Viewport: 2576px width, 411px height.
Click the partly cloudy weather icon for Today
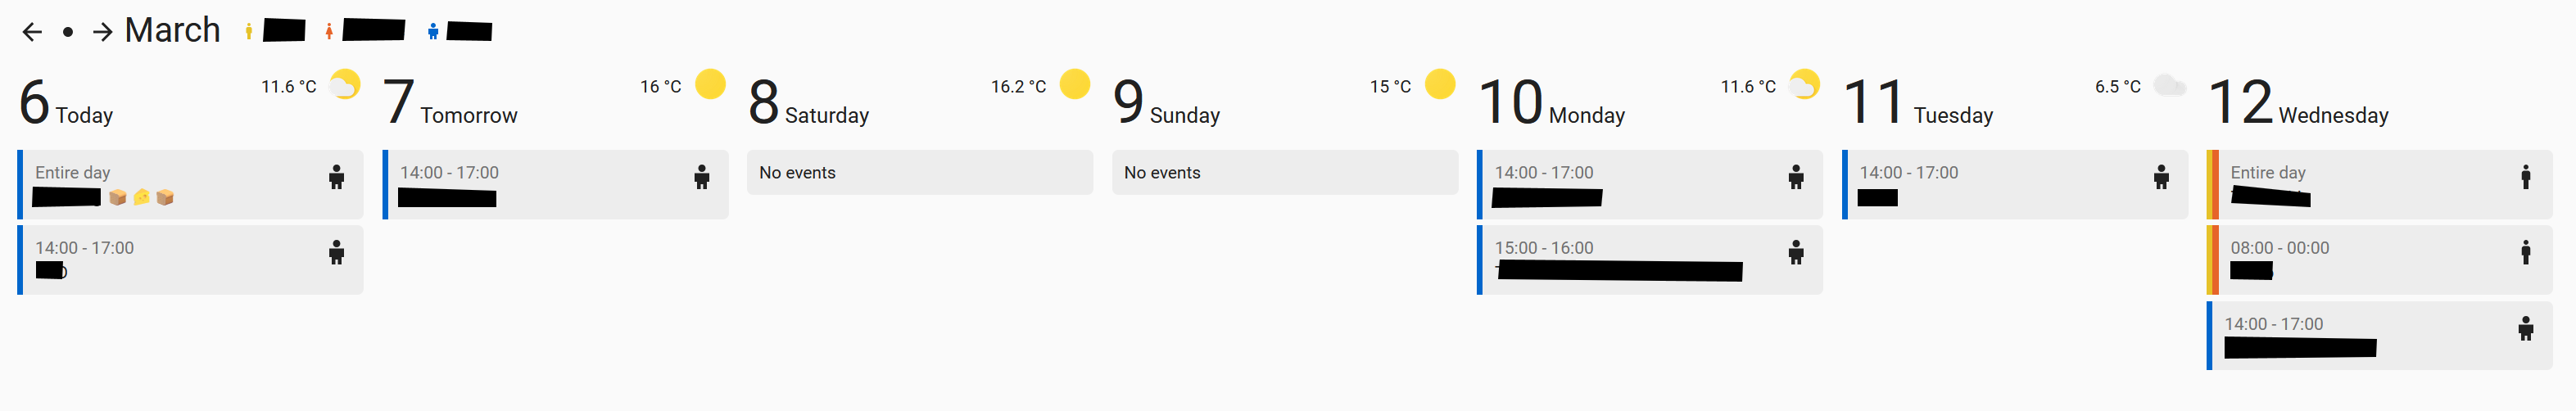point(344,84)
